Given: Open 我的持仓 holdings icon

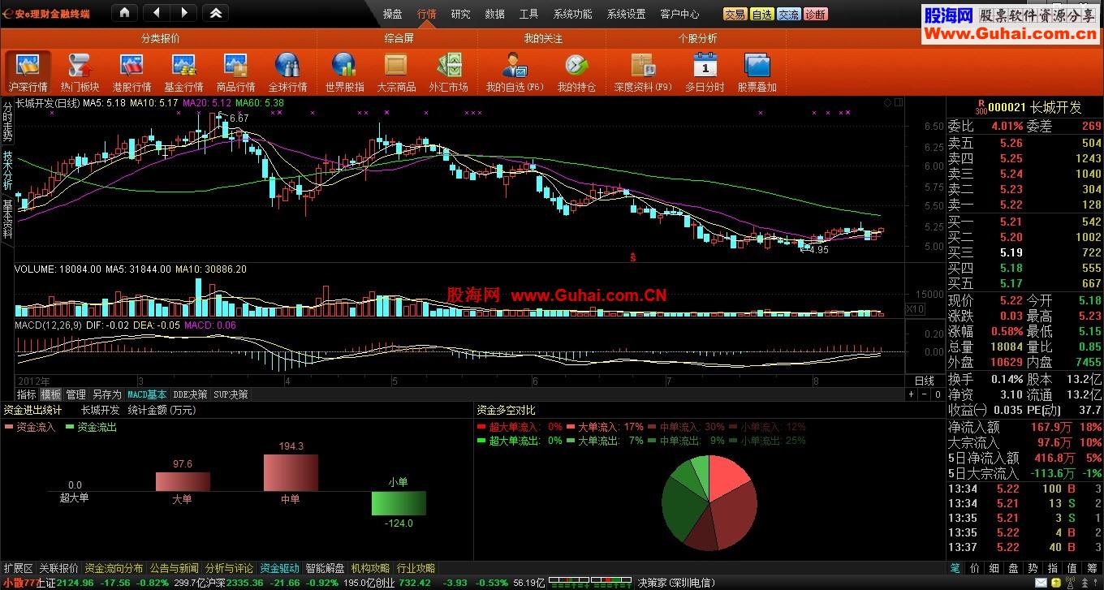Looking at the screenshot, I should [x=576, y=72].
